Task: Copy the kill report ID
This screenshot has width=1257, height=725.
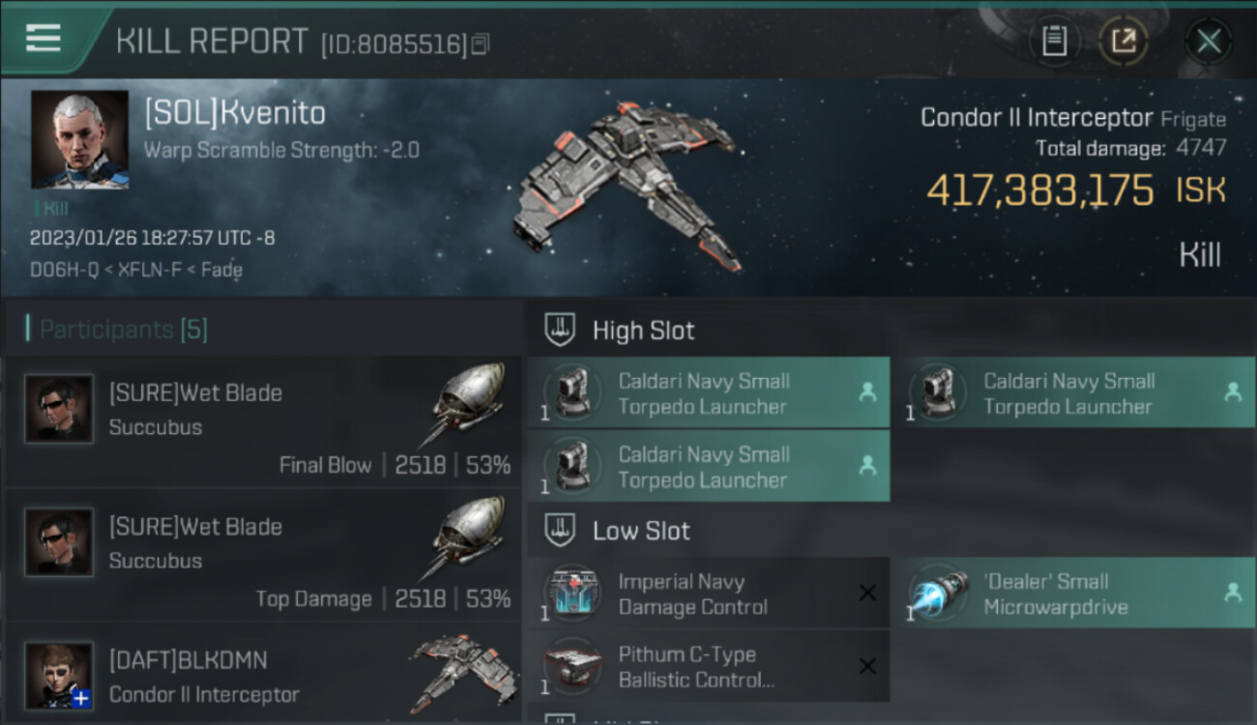Action: (481, 43)
